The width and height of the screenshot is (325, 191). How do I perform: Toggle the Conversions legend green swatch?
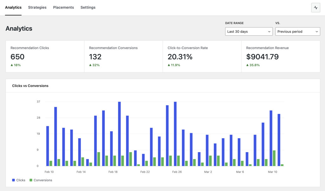31,180
